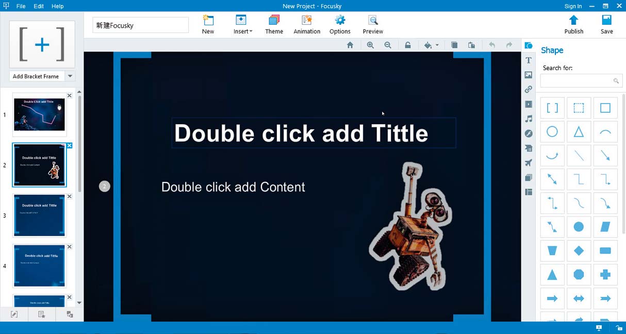
Task: Click the Home view icon above the canvas
Action: pos(350,45)
